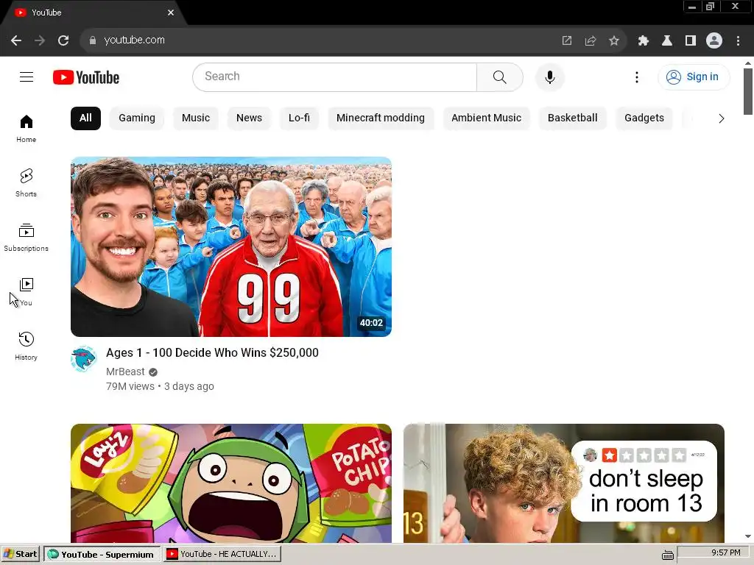Click the YouTube search field
754x565 pixels.
coord(335,77)
